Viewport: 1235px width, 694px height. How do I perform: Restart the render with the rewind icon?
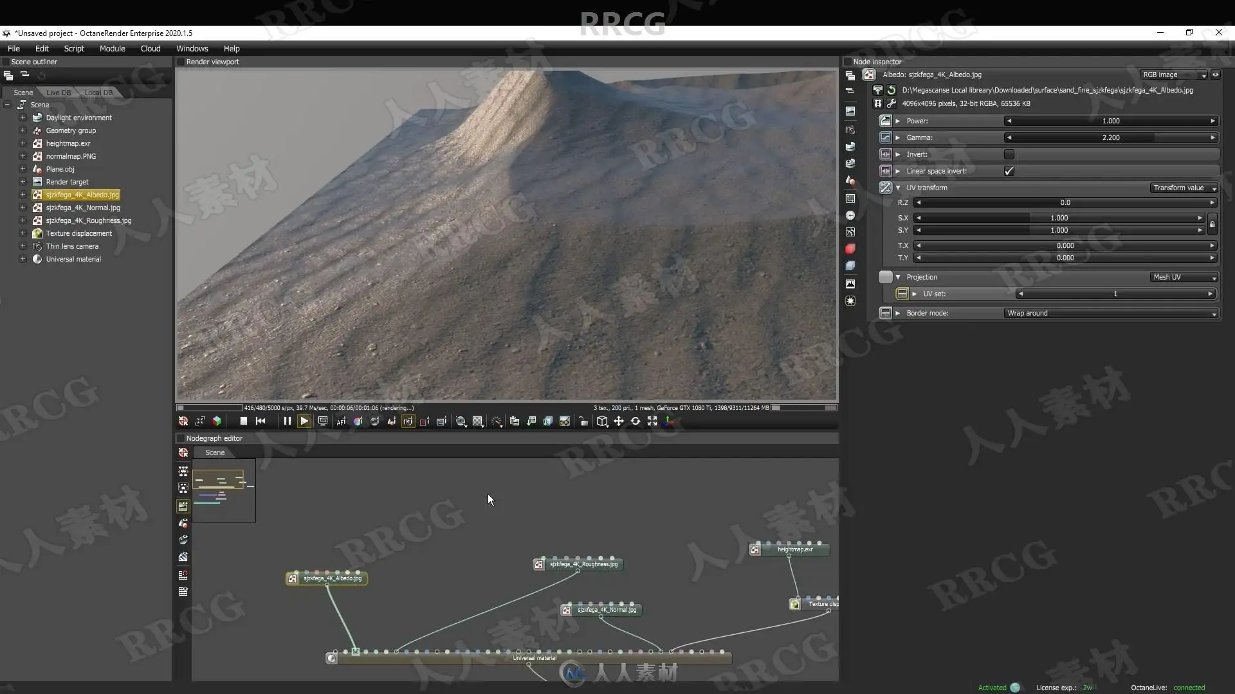261,422
